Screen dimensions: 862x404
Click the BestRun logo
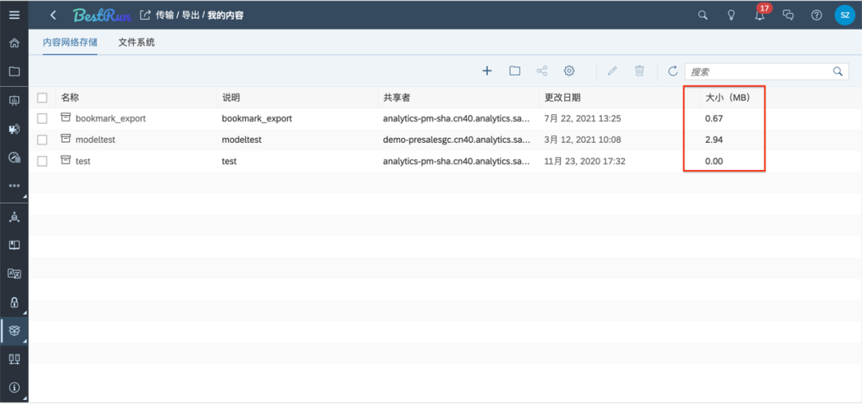coord(102,15)
